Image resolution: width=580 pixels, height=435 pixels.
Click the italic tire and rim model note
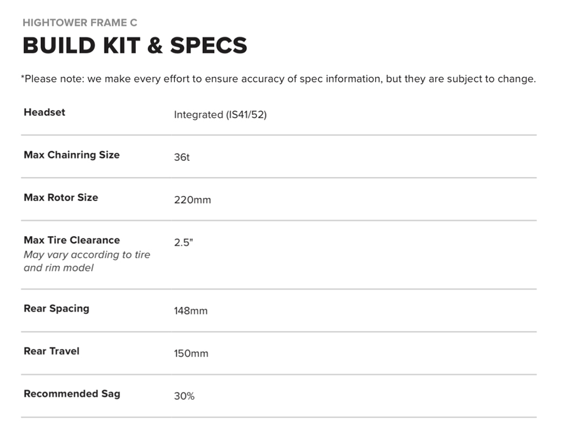[87, 261]
